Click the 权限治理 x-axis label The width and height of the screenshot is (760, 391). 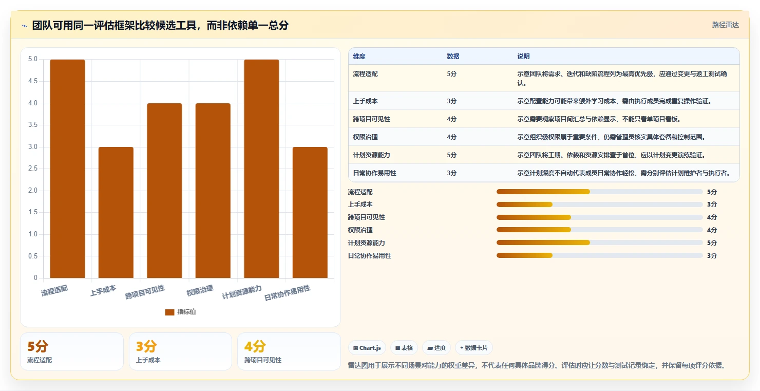200,291
